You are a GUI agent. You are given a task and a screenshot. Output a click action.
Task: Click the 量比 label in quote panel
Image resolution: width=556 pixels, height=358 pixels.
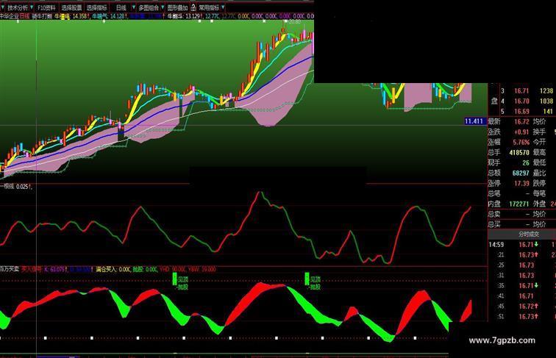pos(539,173)
